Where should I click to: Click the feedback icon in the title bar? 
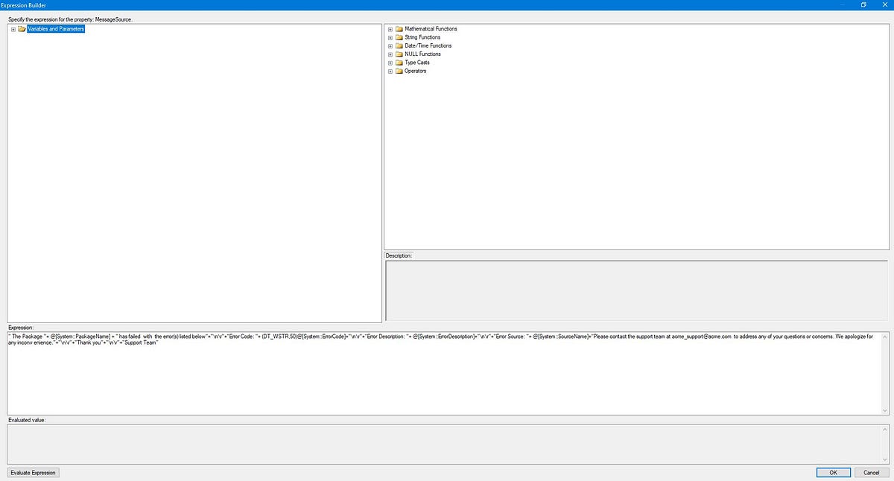(x=863, y=4)
